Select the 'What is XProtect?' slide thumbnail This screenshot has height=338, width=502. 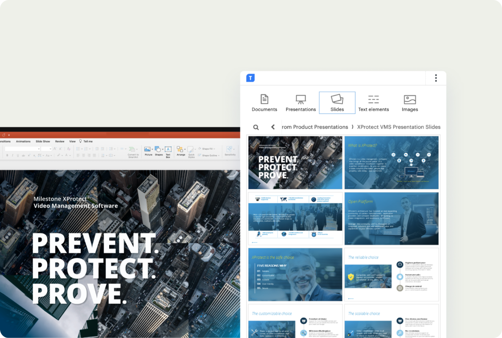(x=392, y=163)
